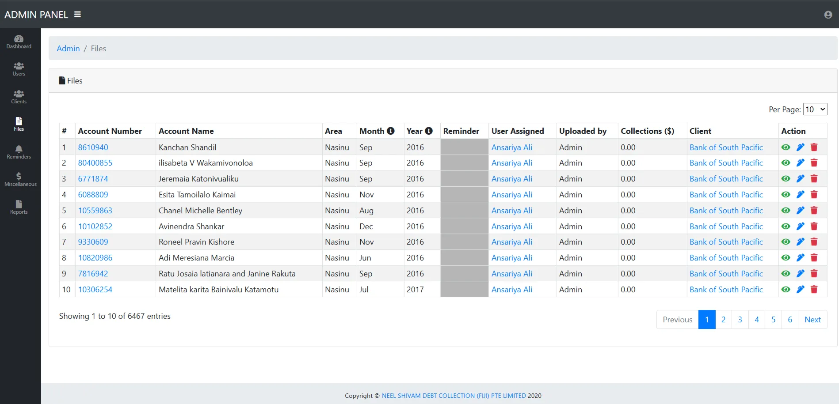Open Reports in the sidebar
Image resolution: width=839 pixels, height=404 pixels.
(x=19, y=208)
